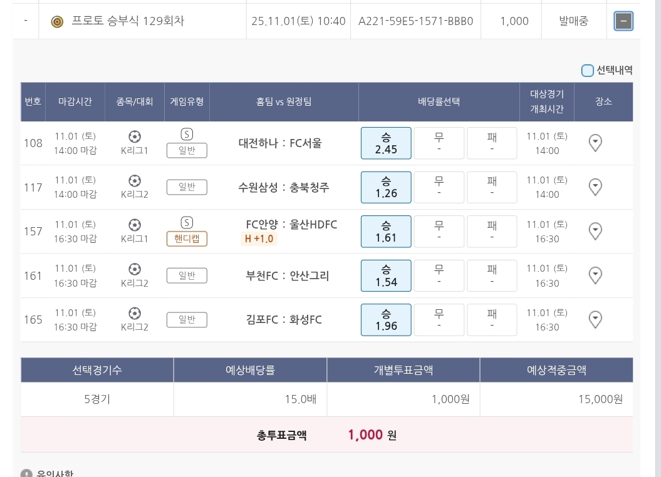Click the 마감시간 column header
Viewport: 661px width, 477px height.
pyautogui.click(x=75, y=102)
